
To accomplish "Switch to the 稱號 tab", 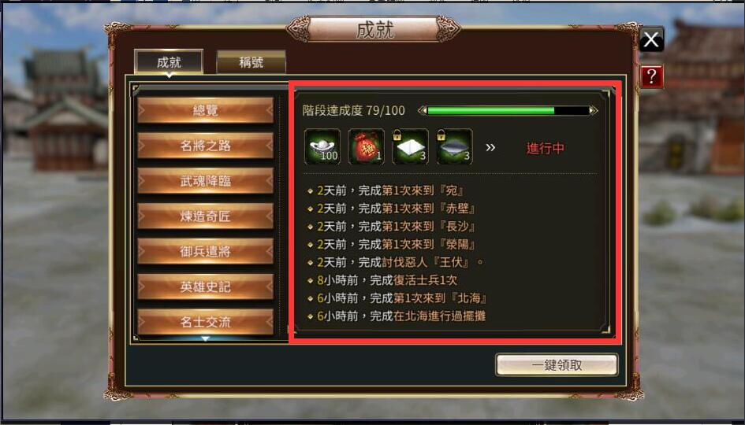I will click(x=251, y=62).
